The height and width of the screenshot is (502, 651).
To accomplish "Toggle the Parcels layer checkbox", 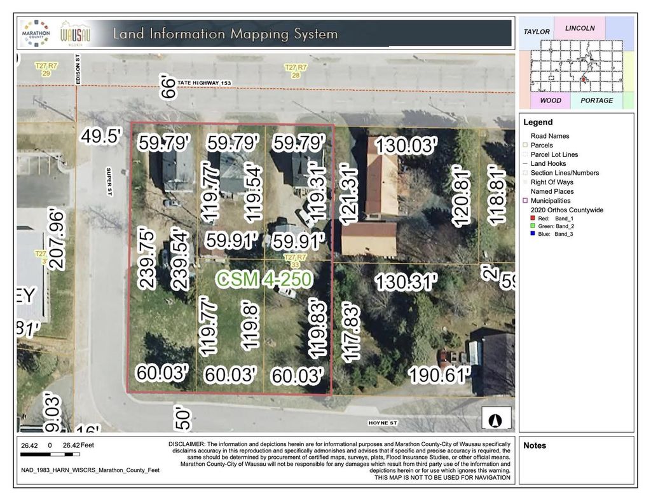I will pos(525,146).
